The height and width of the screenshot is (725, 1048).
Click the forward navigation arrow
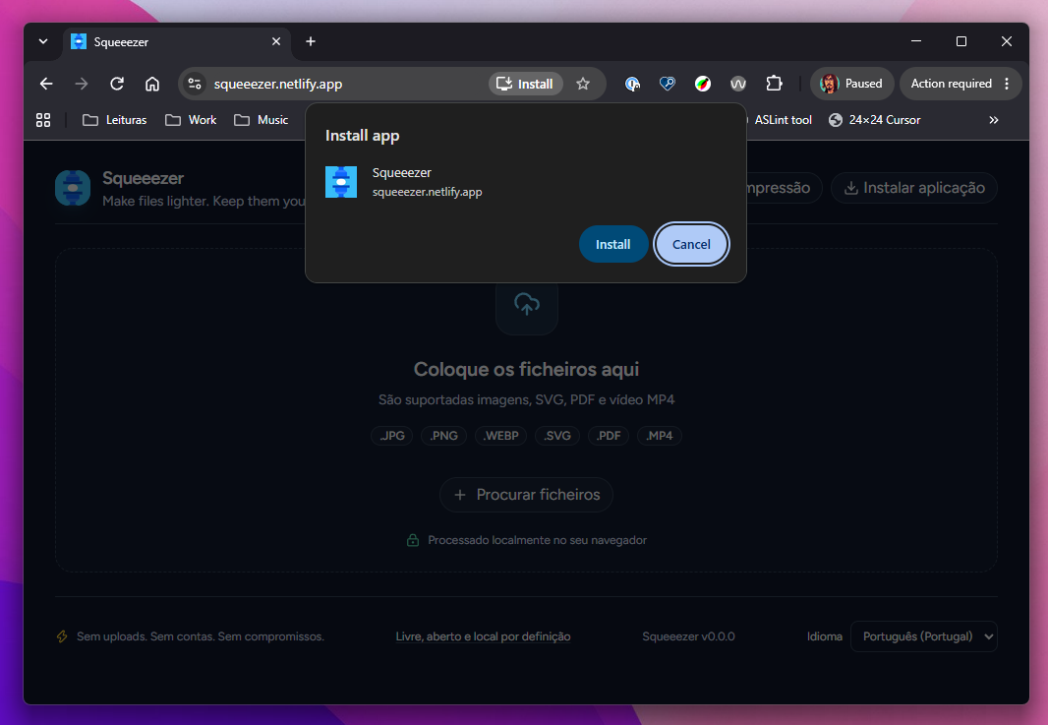[82, 84]
